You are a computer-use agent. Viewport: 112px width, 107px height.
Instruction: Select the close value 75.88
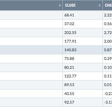pos(69,59)
